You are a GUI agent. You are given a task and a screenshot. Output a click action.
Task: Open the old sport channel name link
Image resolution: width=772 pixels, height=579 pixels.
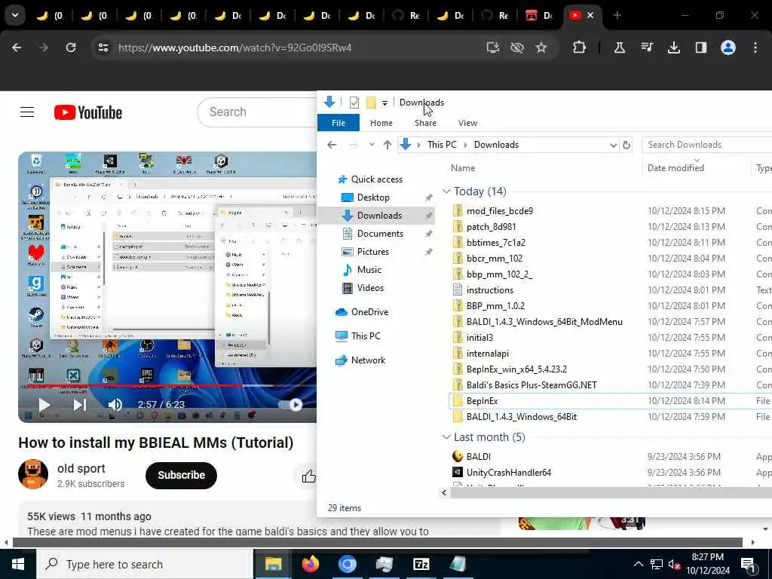(x=81, y=468)
